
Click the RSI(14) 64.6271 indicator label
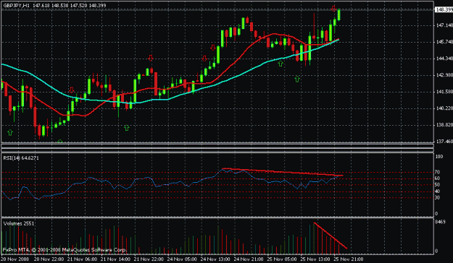(x=21, y=158)
